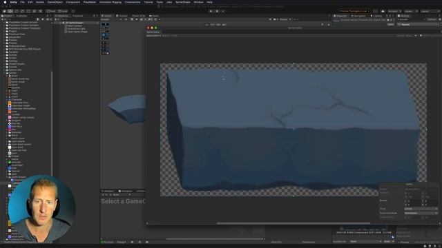The width and height of the screenshot is (442, 248).
Task: Open the PlayMaker menu
Action: (90, 2)
